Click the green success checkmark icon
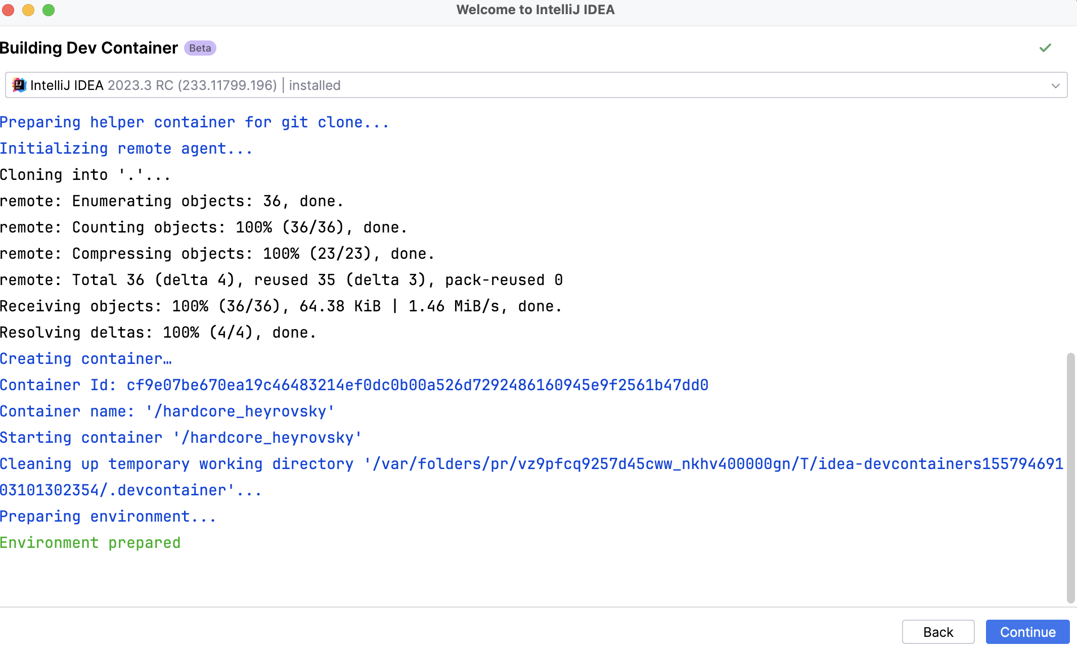1077x650 pixels. point(1045,48)
